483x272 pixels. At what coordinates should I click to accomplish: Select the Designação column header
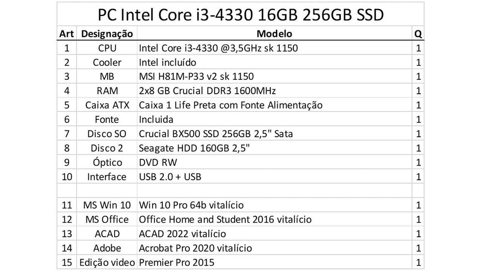tap(107, 34)
